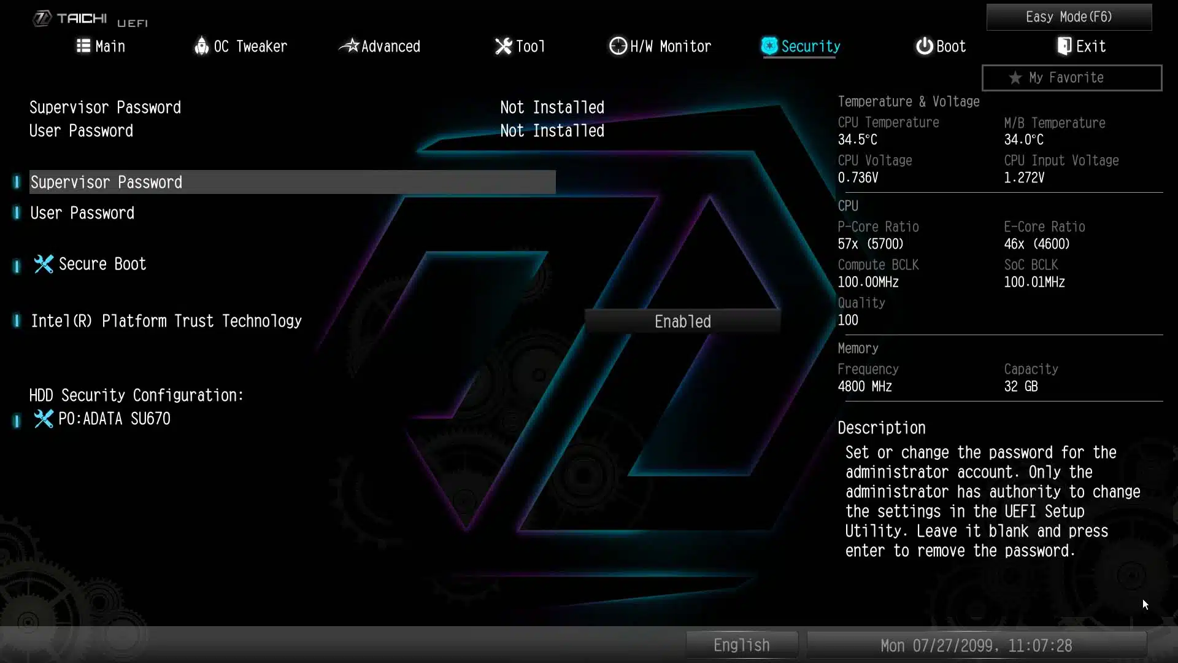Click the P0:ADATA SU670 tools icon

[44, 419]
